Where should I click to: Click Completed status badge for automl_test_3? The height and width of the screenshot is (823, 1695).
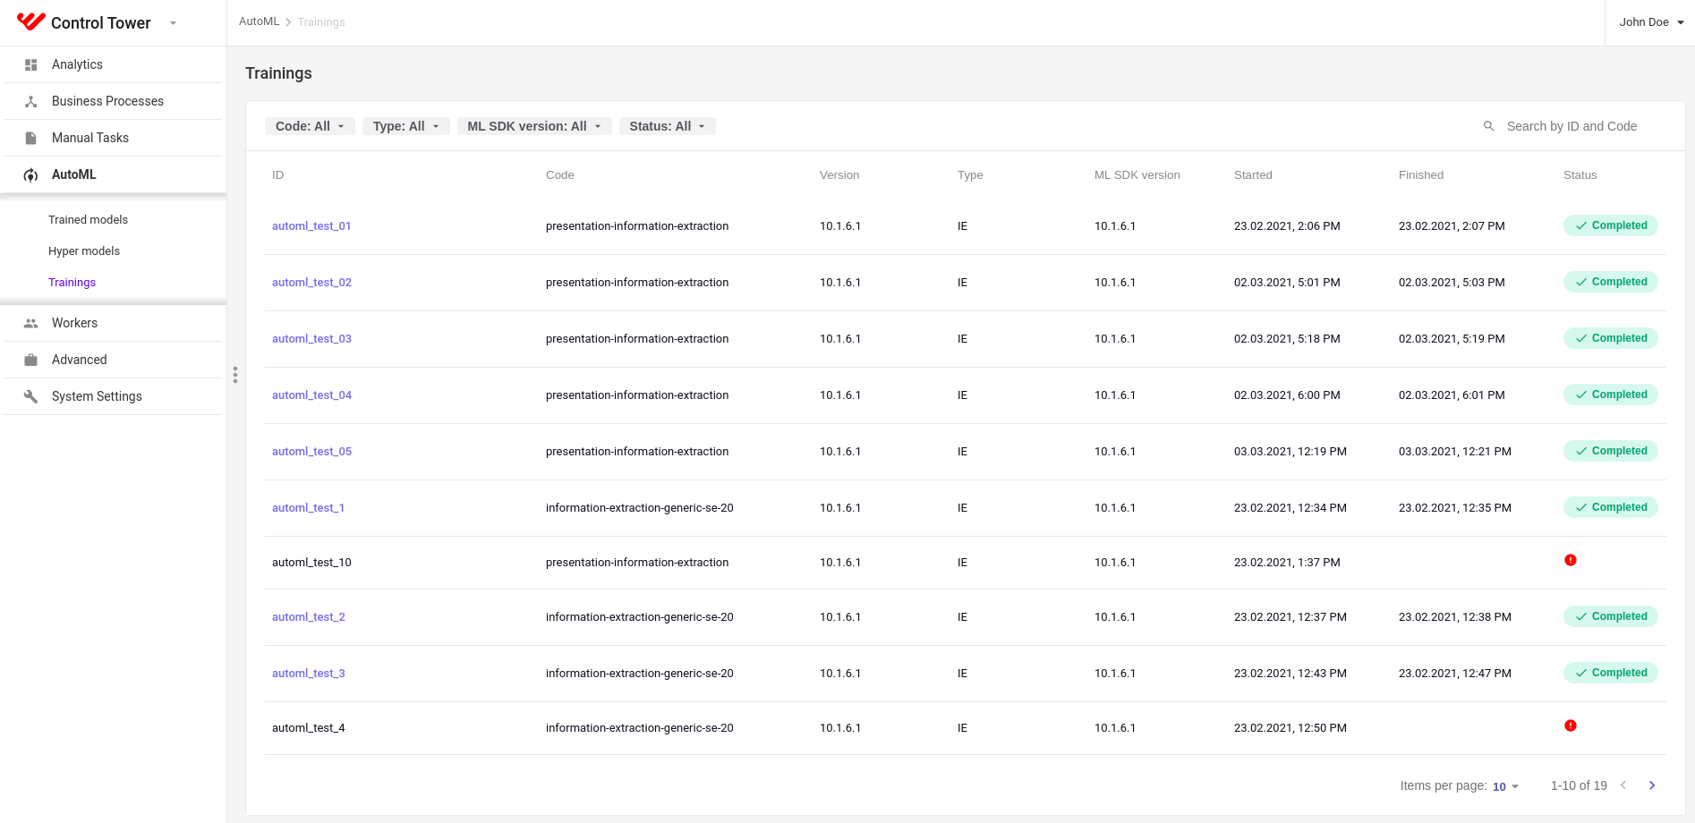tap(1610, 673)
